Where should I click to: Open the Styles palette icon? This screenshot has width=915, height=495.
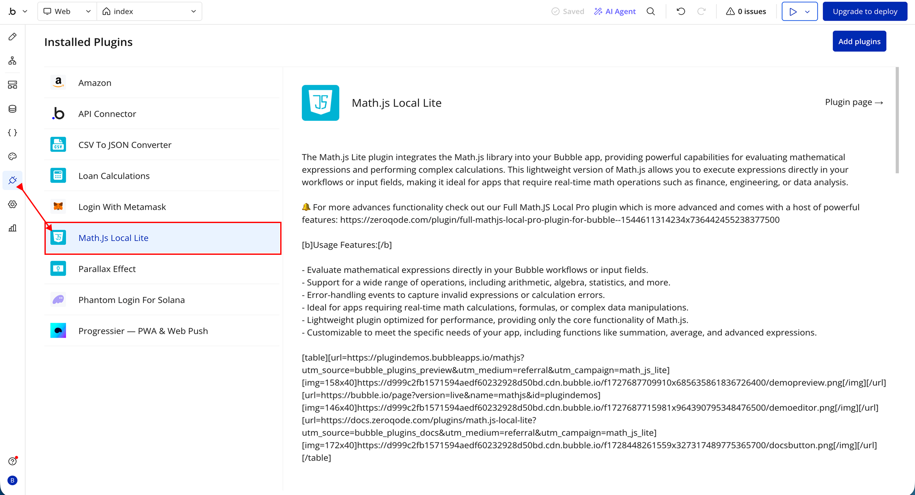click(12, 156)
